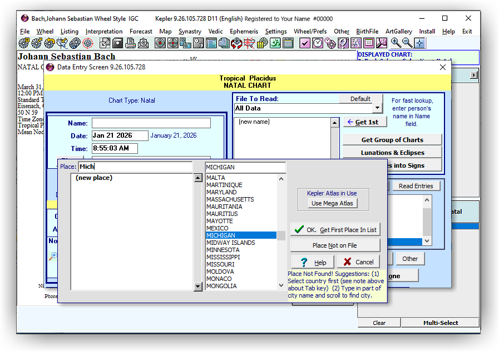Click the printer icon in the toolbar

pos(131,43)
